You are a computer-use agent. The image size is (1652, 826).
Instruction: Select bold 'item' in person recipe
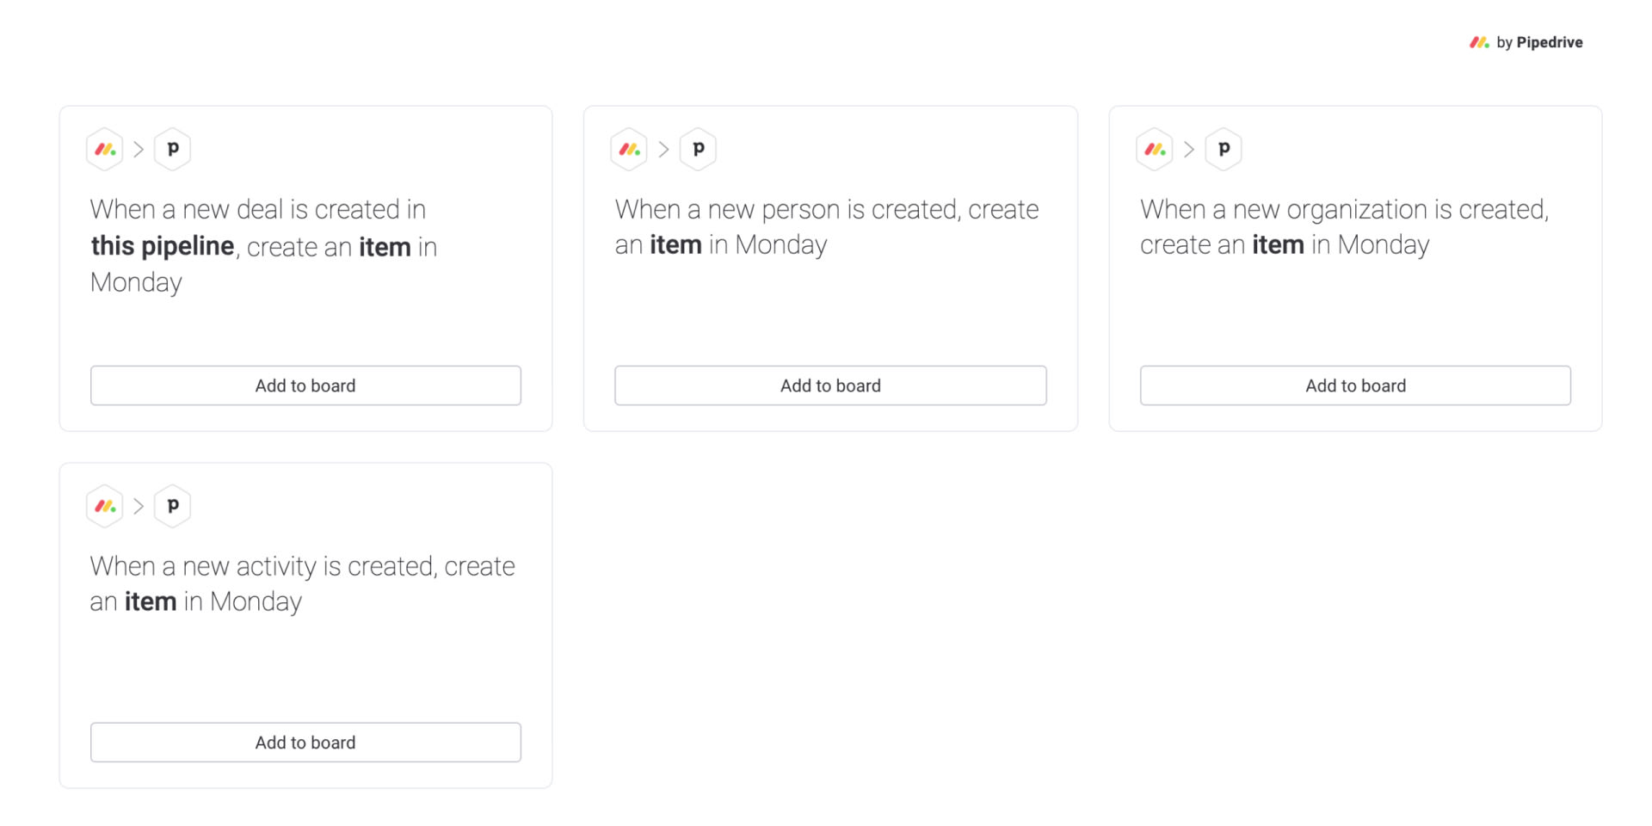(675, 245)
